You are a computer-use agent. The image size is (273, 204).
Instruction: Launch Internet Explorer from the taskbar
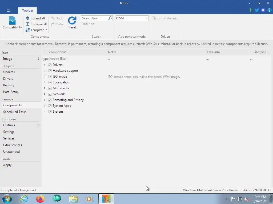click(x=24, y=199)
